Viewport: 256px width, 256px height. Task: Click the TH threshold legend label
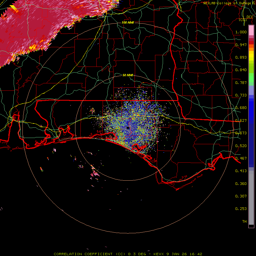pos(244,222)
